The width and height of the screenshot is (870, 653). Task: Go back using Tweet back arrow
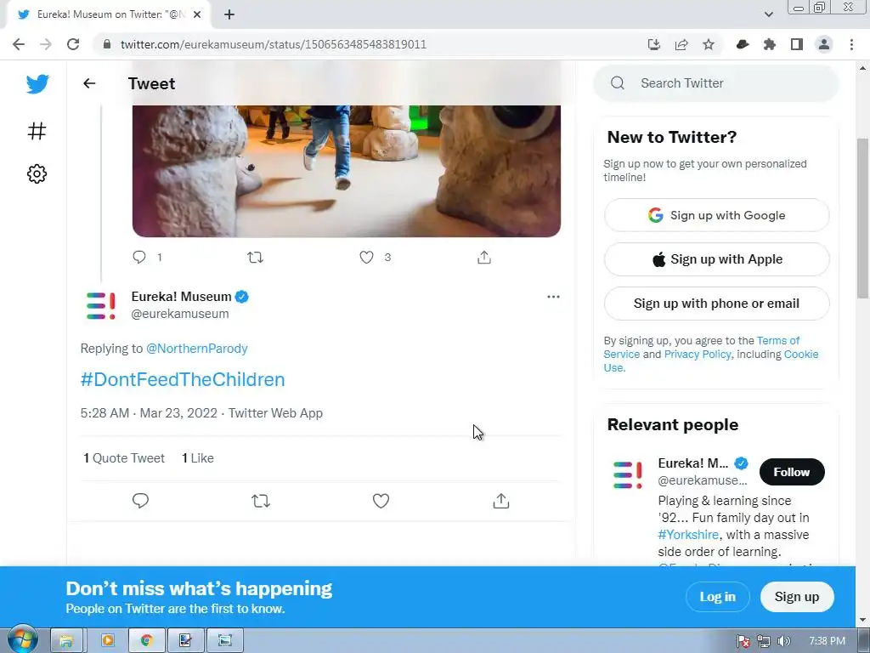pos(89,83)
